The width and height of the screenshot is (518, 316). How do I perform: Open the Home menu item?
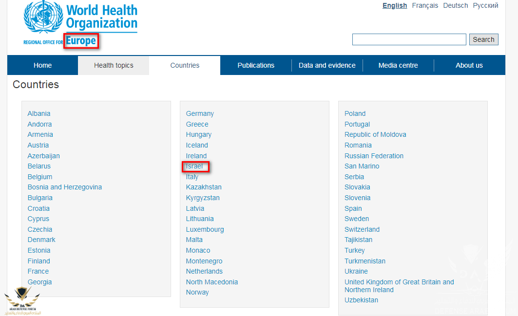(x=42, y=65)
